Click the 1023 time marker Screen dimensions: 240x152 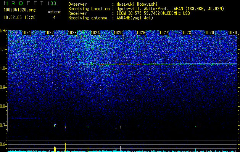click(x=72, y=33)
